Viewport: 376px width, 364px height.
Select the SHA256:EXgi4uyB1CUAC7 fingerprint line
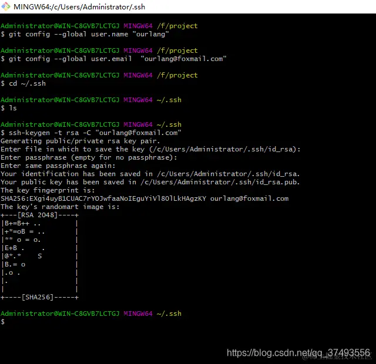145,198
